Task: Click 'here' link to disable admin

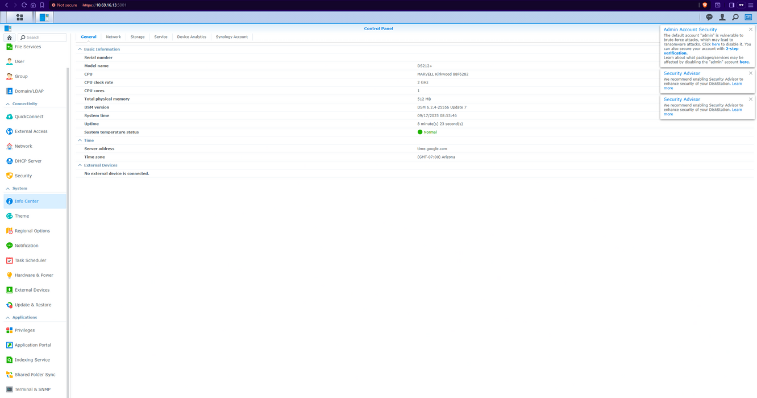Action: (716, 44)
